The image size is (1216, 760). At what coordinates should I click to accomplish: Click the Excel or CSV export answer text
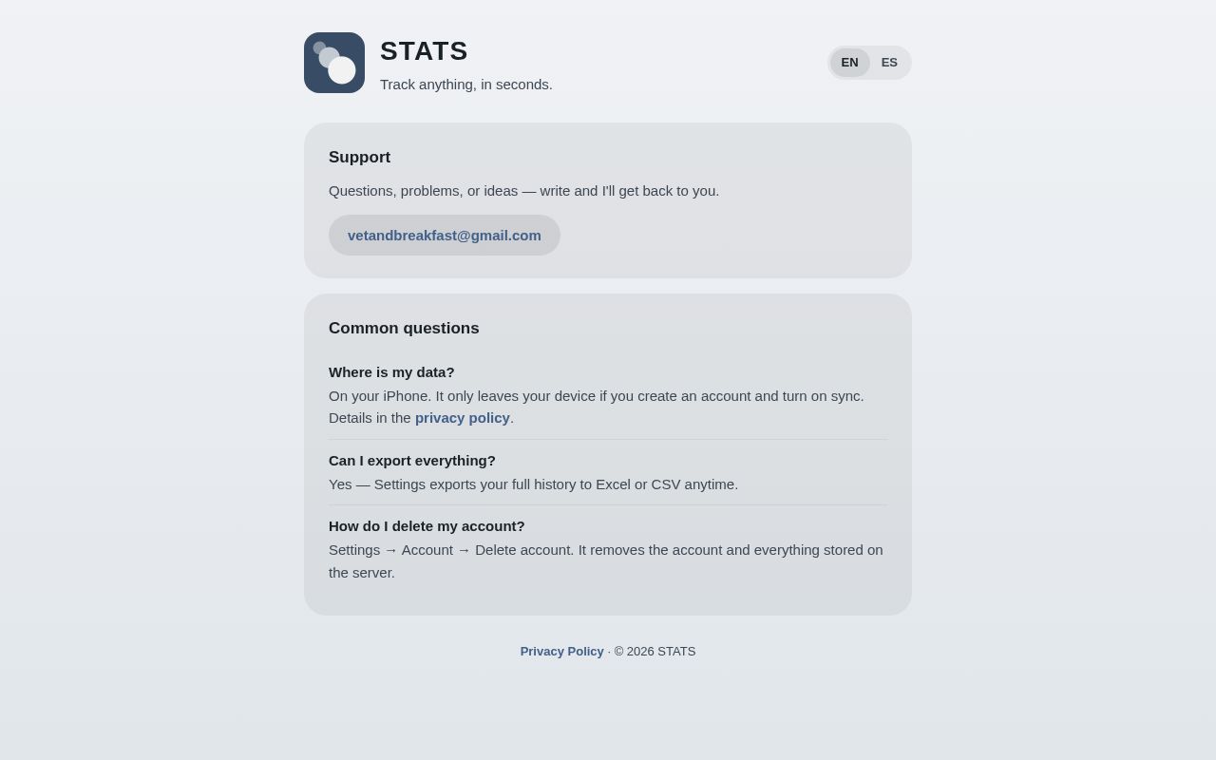point(533,484)
